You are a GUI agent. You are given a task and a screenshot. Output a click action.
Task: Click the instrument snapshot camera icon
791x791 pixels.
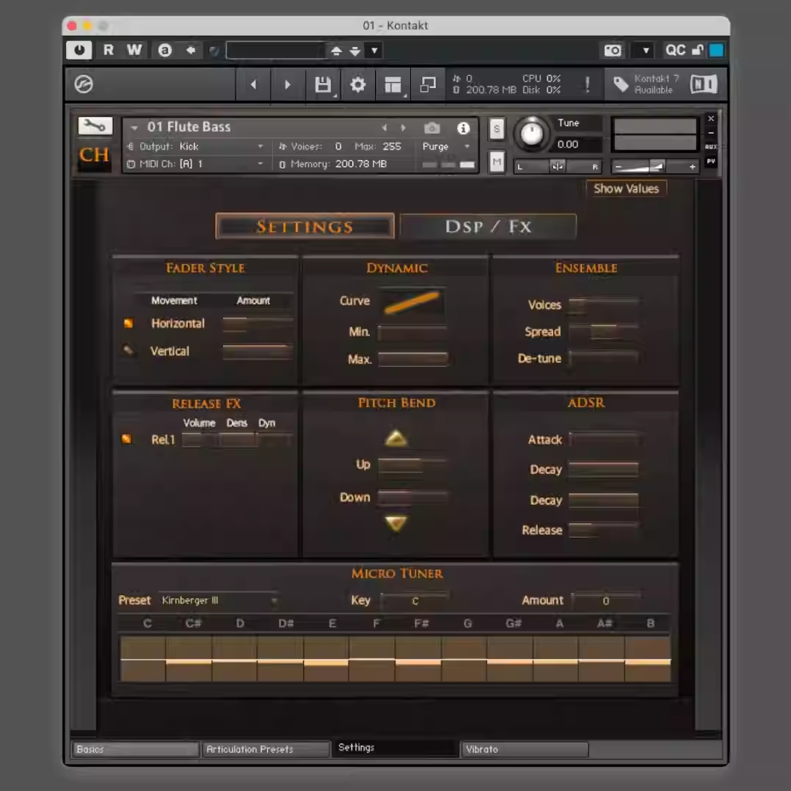431,128
